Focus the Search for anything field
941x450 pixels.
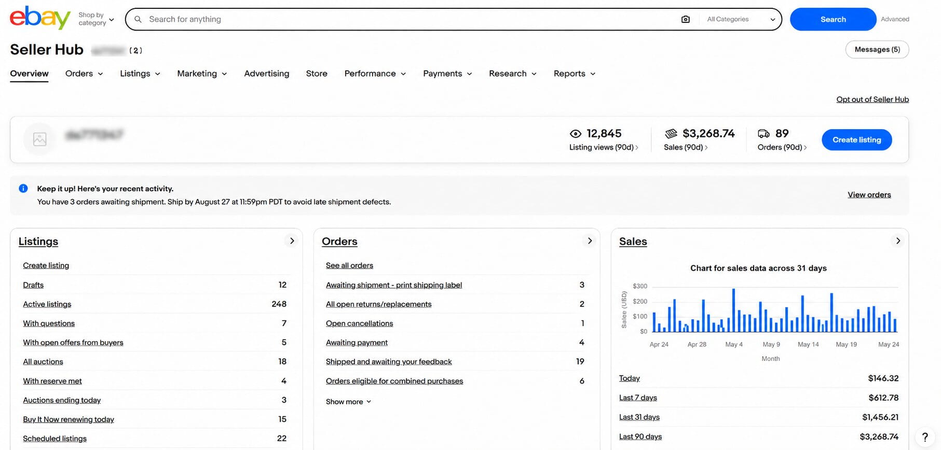click(x=410, y=19)
